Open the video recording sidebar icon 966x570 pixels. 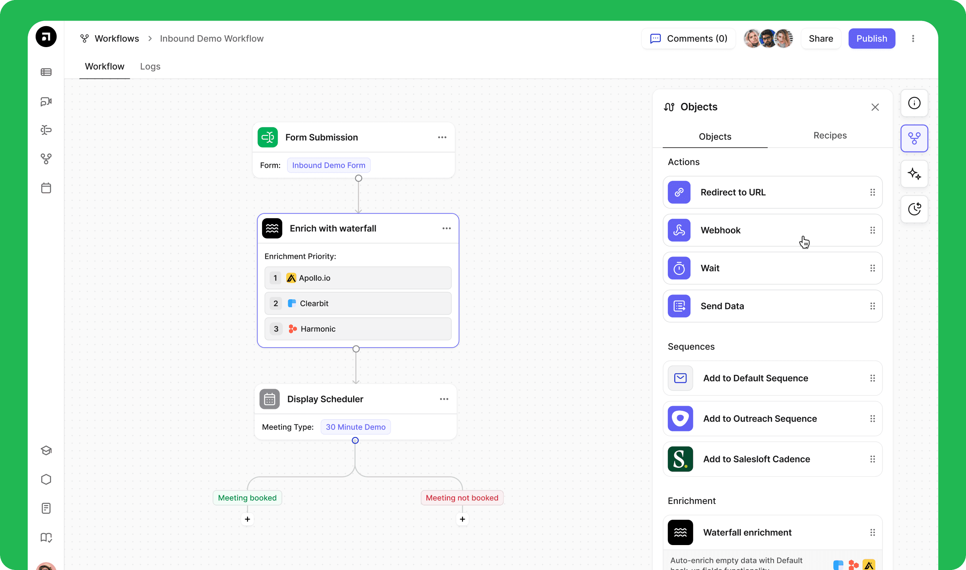(46, 102)
